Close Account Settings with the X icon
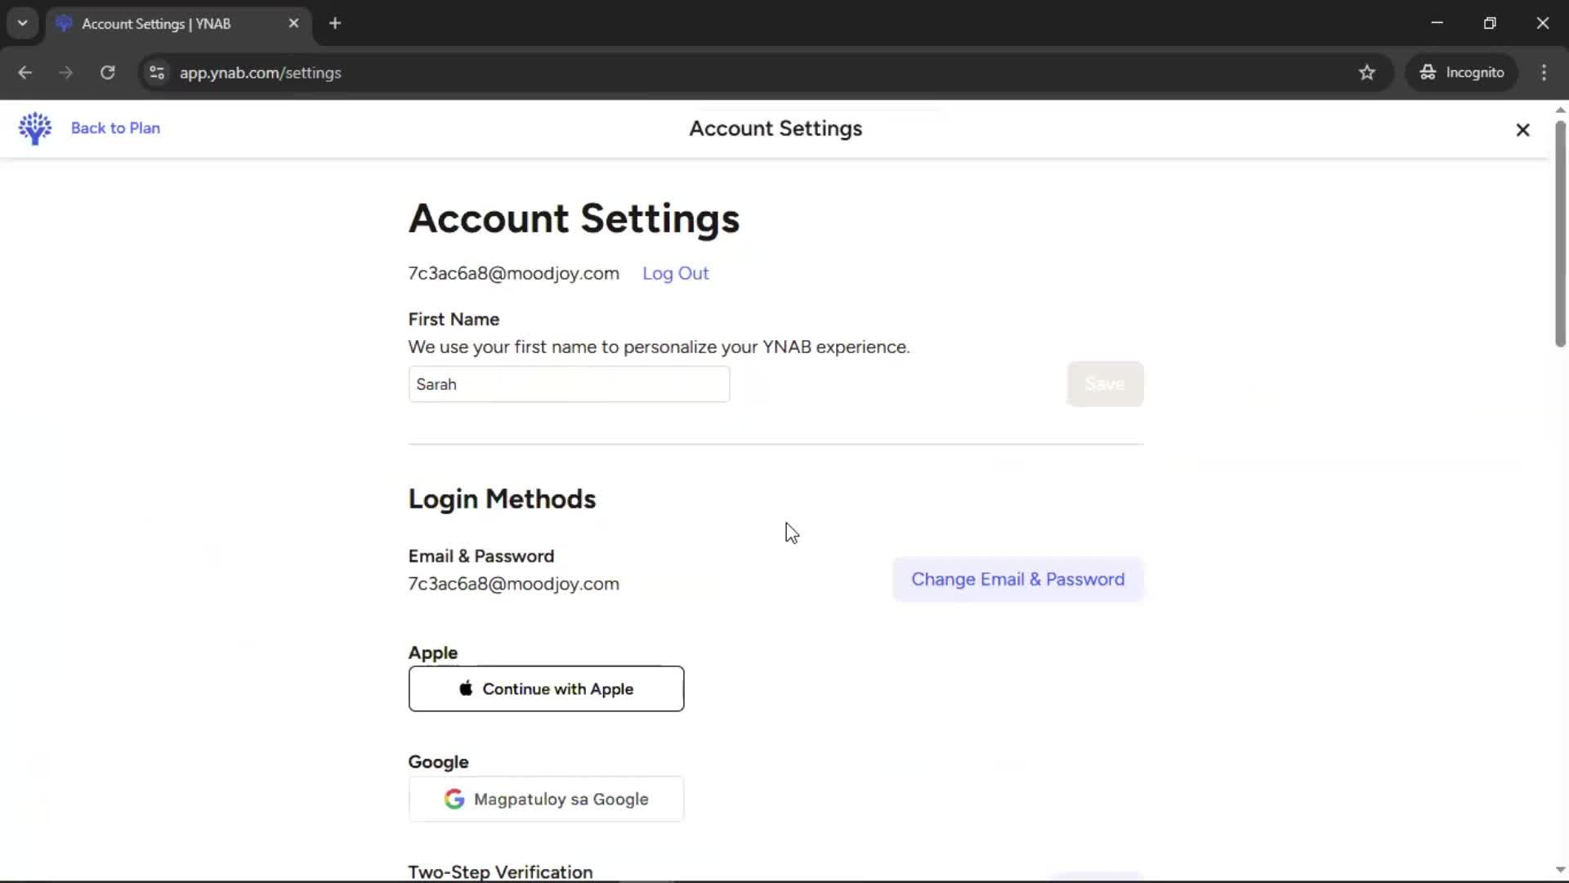1569x883 pixels. (1522, 130)
